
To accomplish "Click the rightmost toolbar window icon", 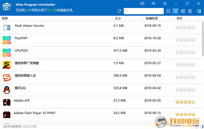I will (199, 11).
